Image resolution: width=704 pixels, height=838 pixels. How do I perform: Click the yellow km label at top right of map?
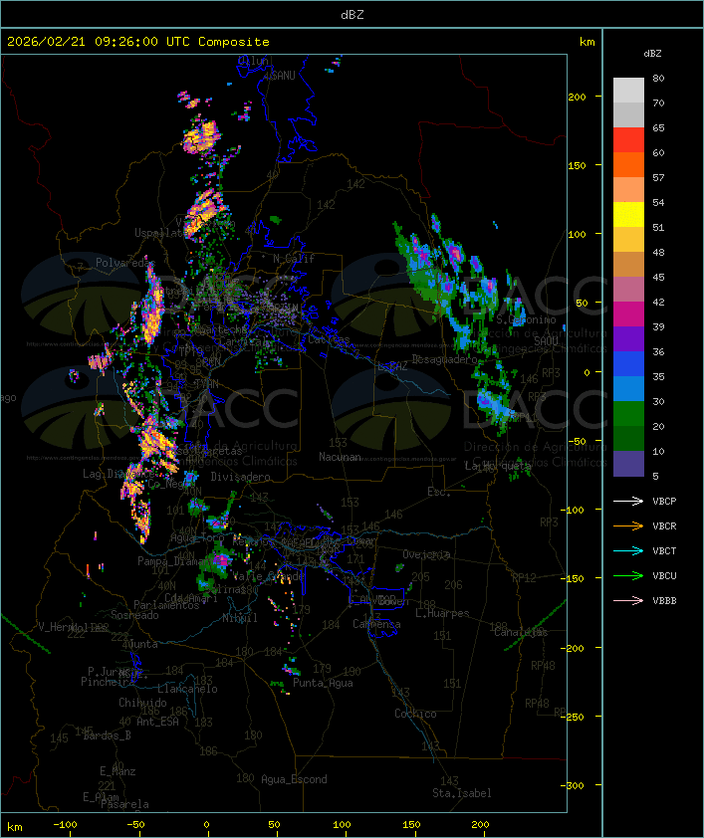[x=587, y=42]
